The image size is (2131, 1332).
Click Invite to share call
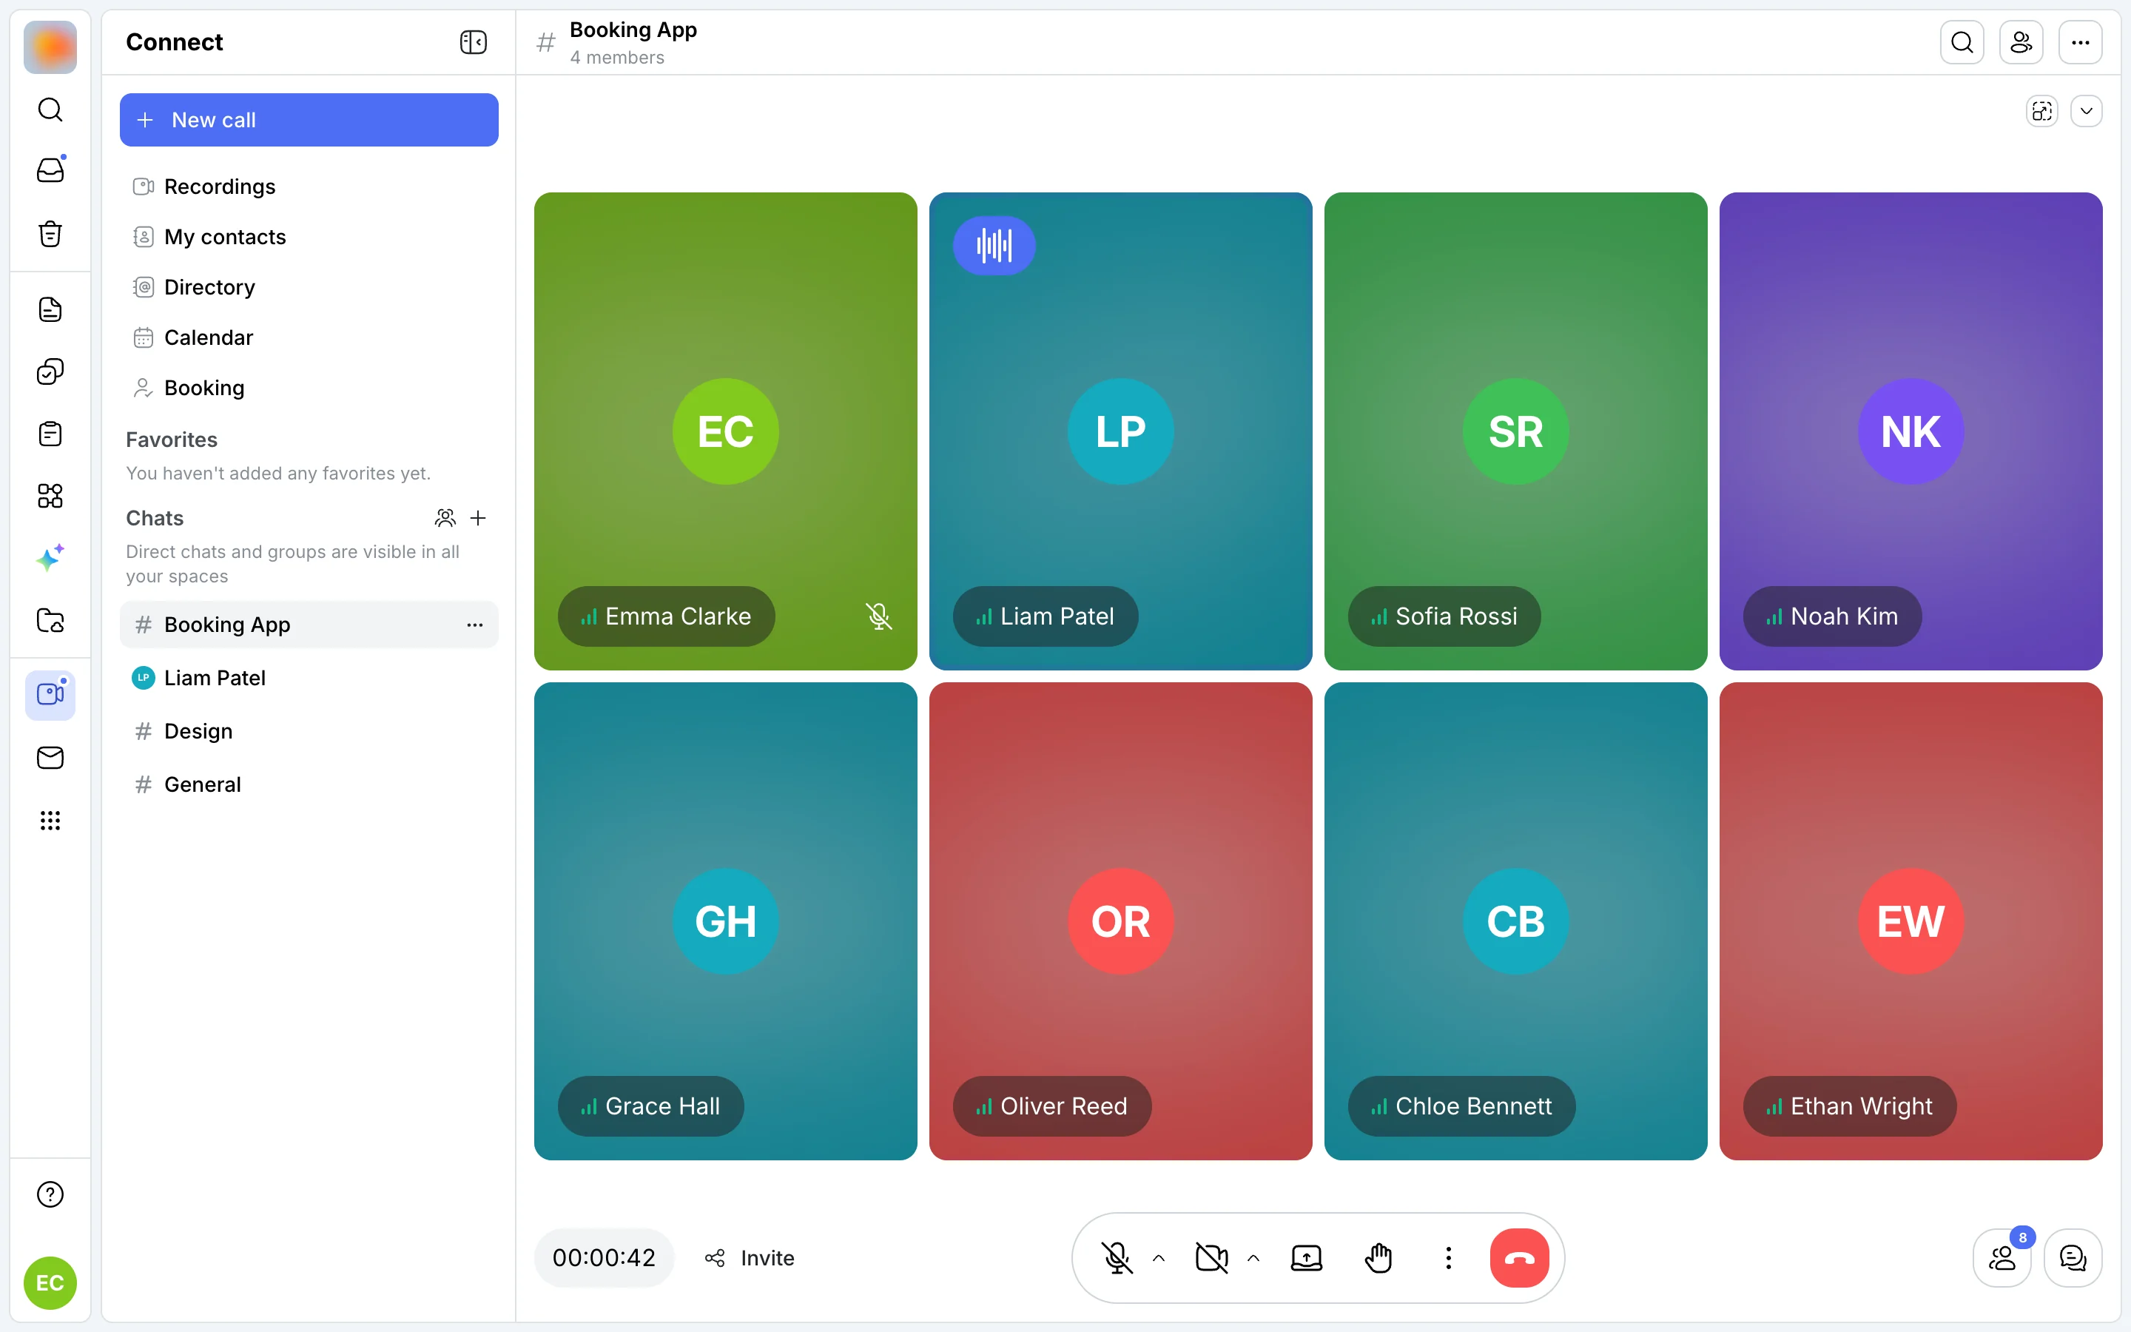[750, 1258]
